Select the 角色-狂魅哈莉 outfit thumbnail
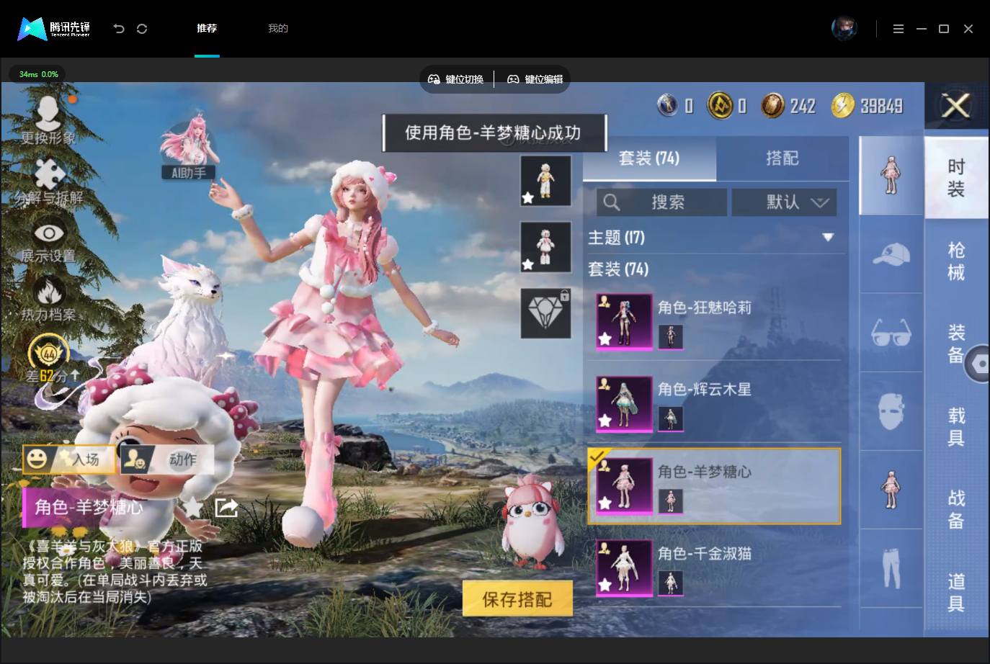Image resolution: width=990 pixels, height=664 pixels. coord(624,321)
